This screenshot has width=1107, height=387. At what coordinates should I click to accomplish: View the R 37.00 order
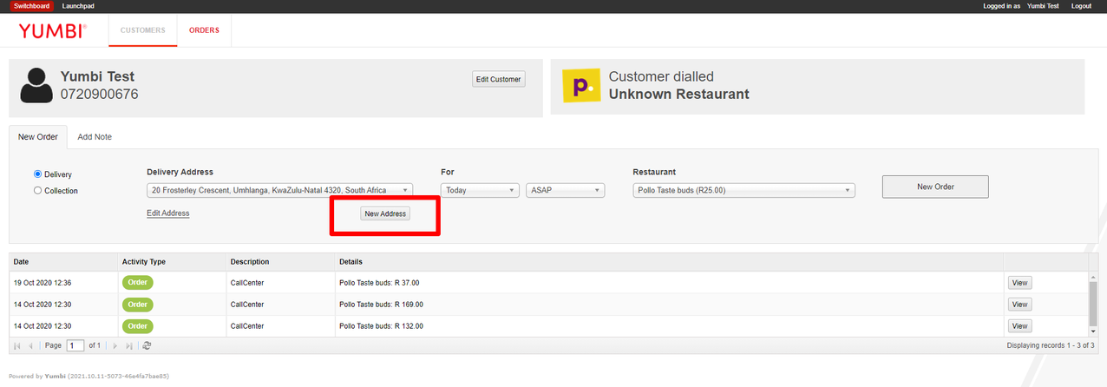point(1019,282)
